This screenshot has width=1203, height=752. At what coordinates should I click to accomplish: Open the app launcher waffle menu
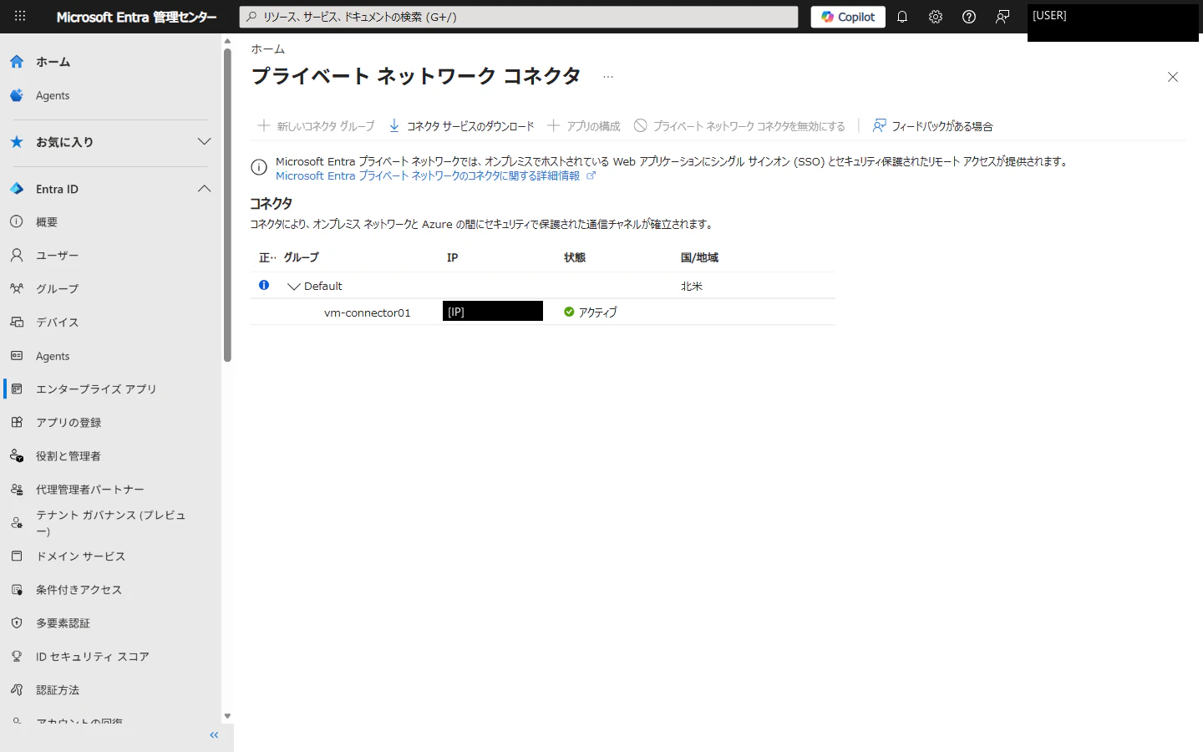[20, 16]
